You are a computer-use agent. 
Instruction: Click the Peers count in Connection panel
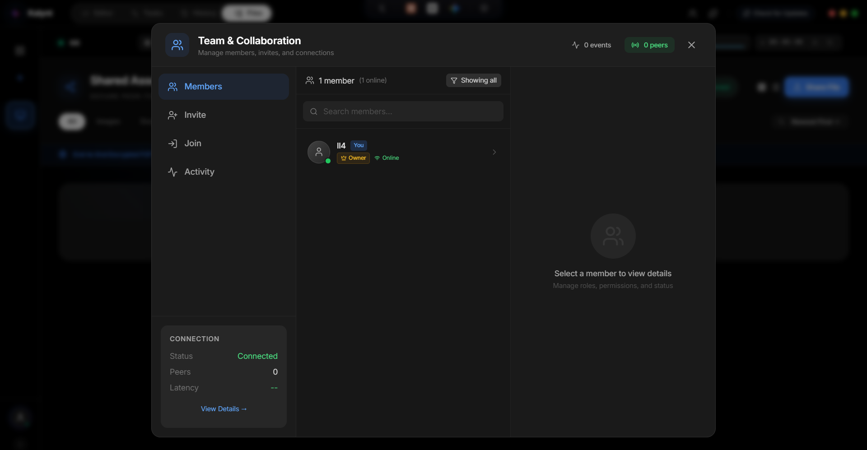tap(275, 372)
